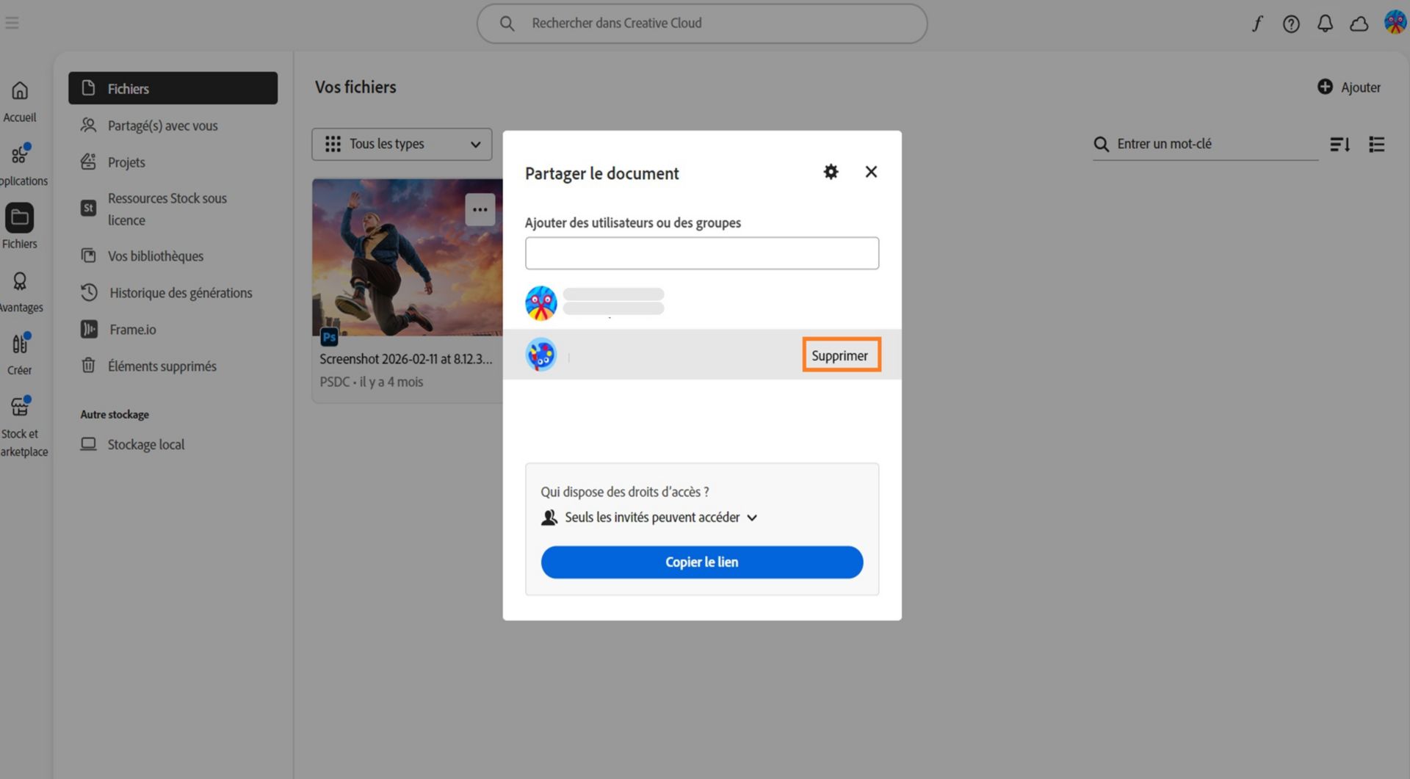Open the Créer sidebar icon
Screen dimensions: 1410x779
click(x=20, y=344)
